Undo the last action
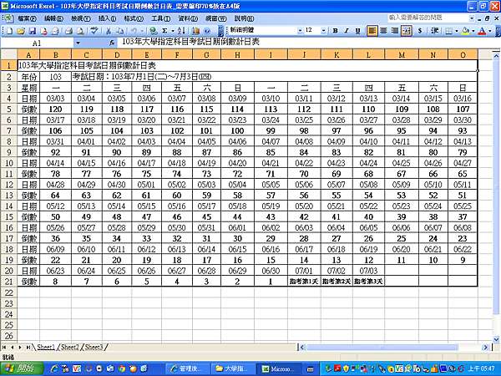The height and width of the screenshot is (376, 501). 134,31
